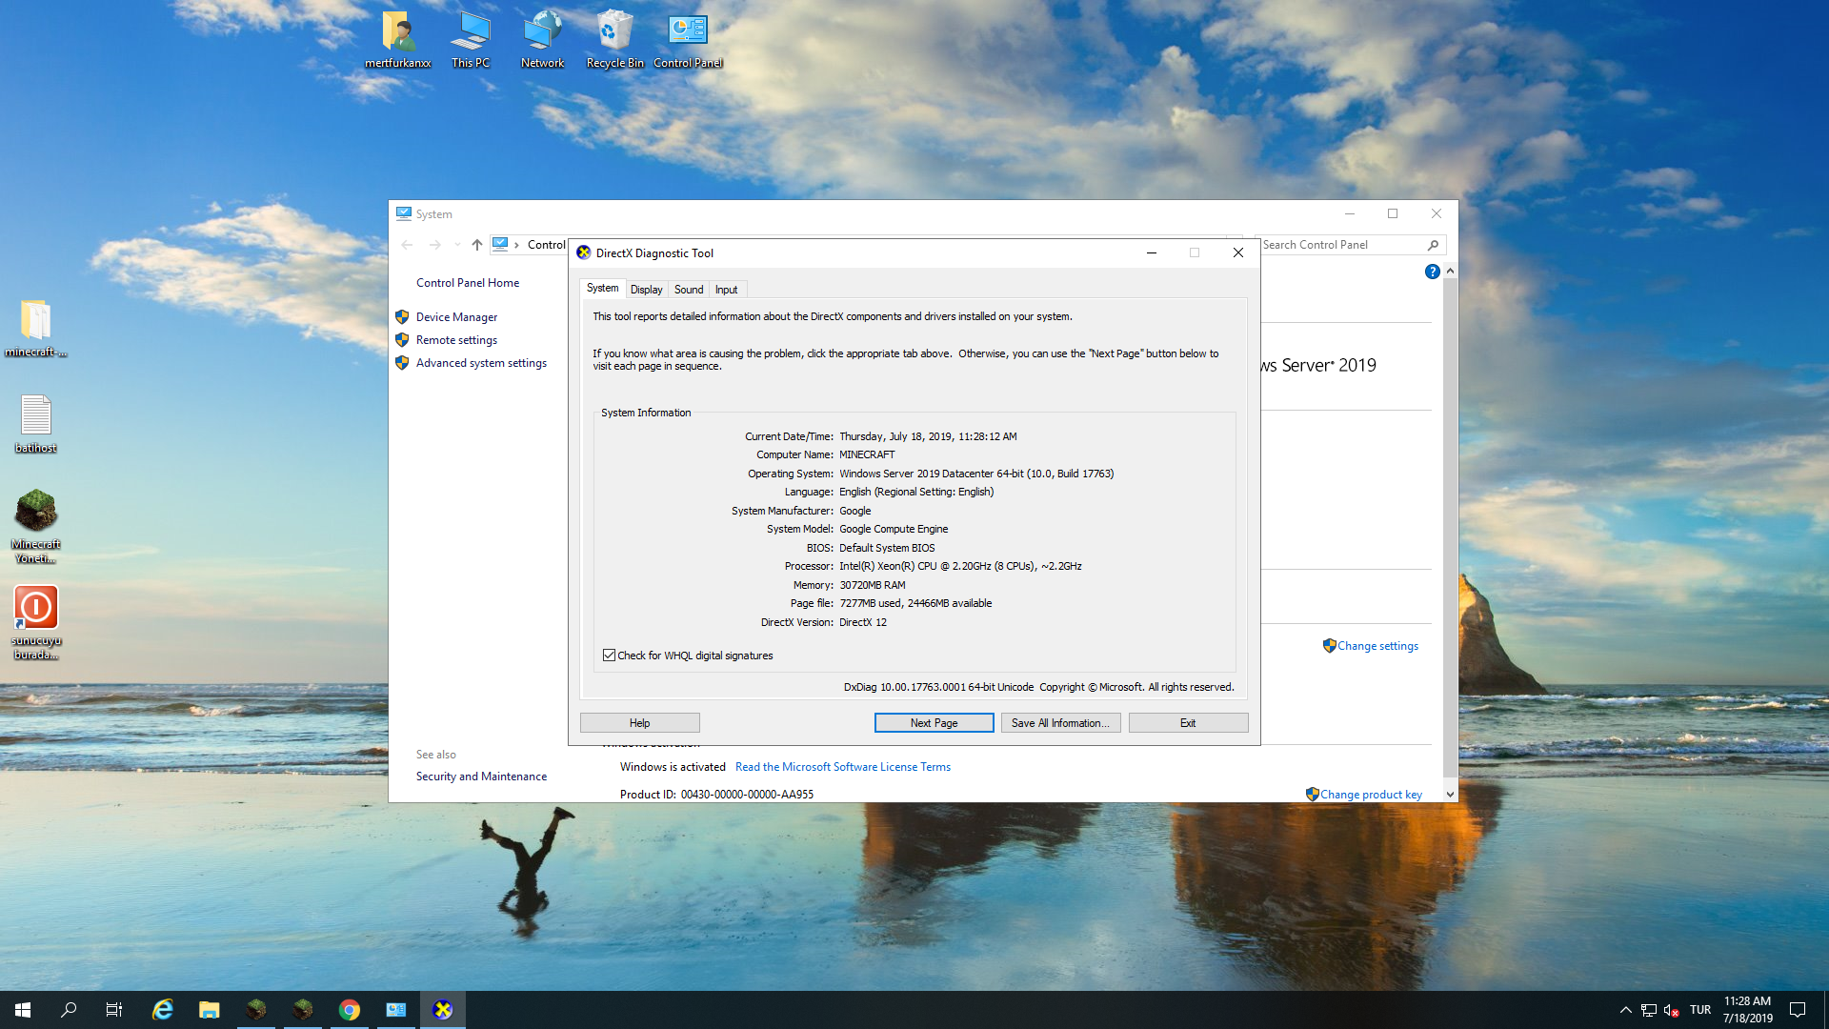The height and width of the screenshot is (1029, 1829).
Task: Open Control Panel Home link
Action: click(x=468, y=283)
